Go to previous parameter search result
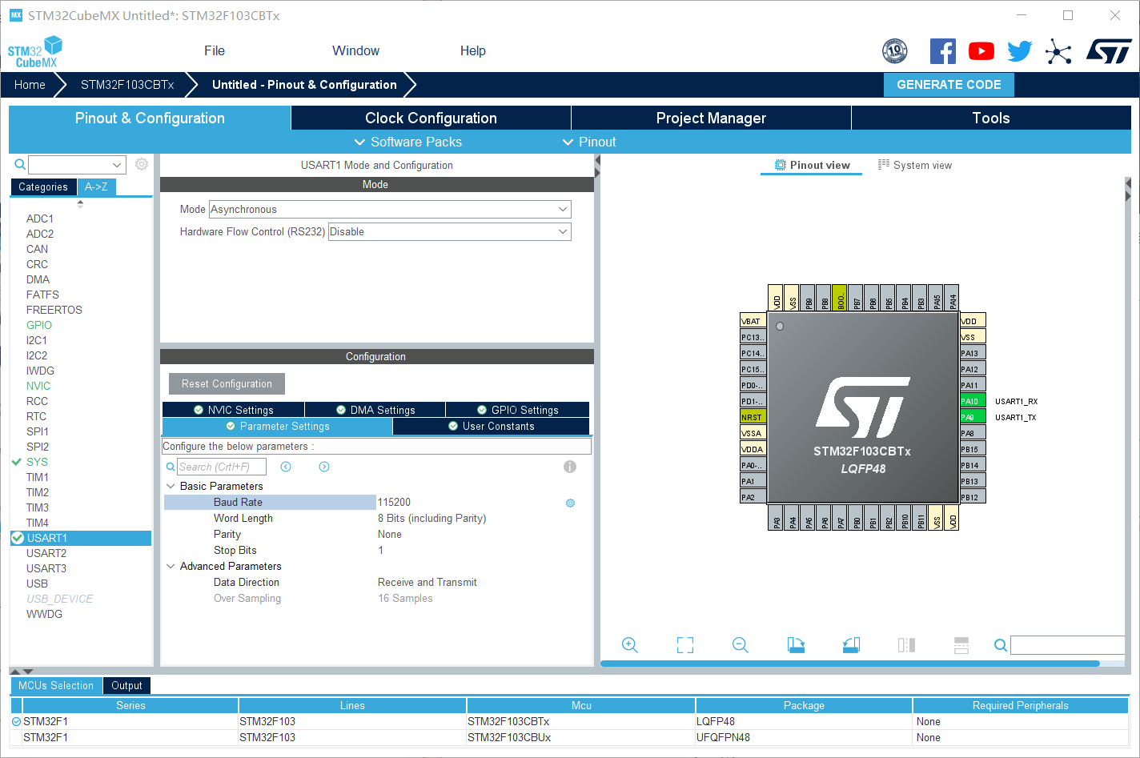 point(286,467)
